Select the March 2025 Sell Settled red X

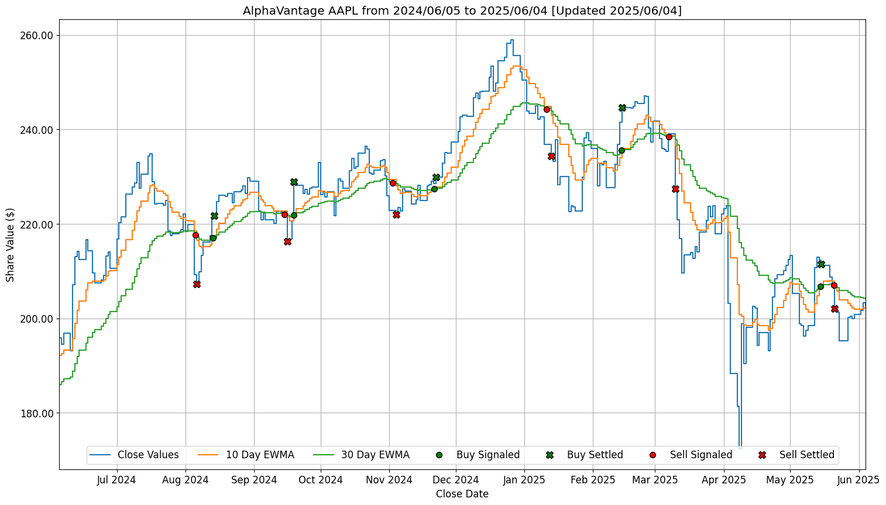[675, 189]
